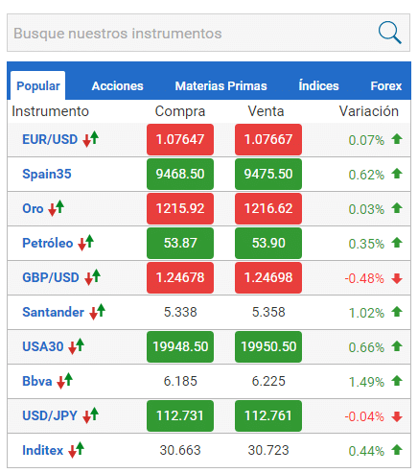Click the arrows icon beside Inditex
This screenshot has height=473, width=418.
coord(76,450)
